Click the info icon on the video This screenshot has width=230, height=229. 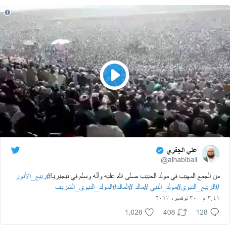[7, 12]
